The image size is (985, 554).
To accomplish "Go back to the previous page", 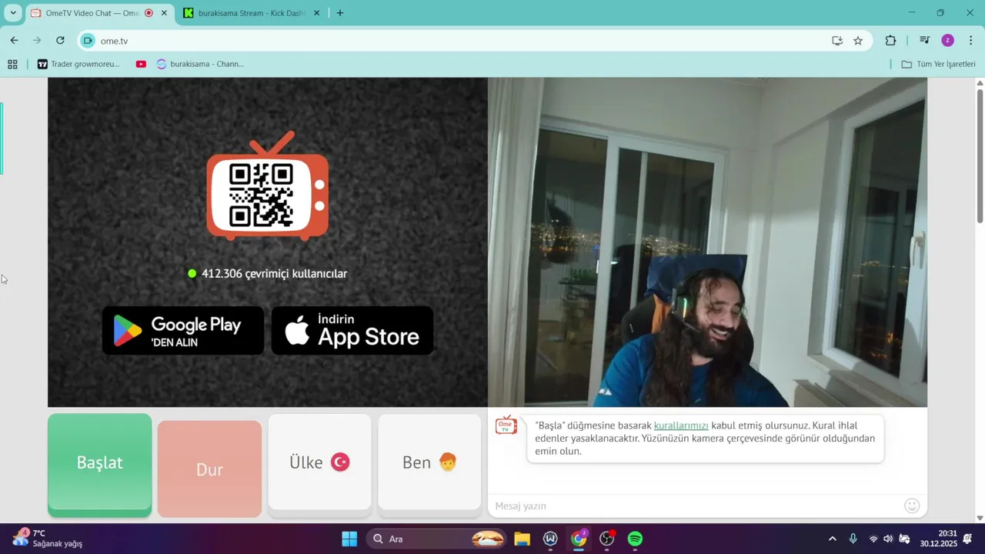I will pos(14,41).
